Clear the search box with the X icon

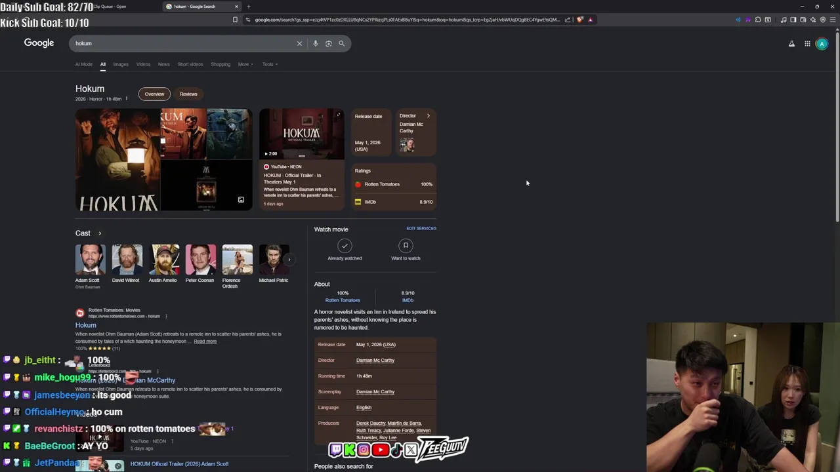(x=299, y=43)
